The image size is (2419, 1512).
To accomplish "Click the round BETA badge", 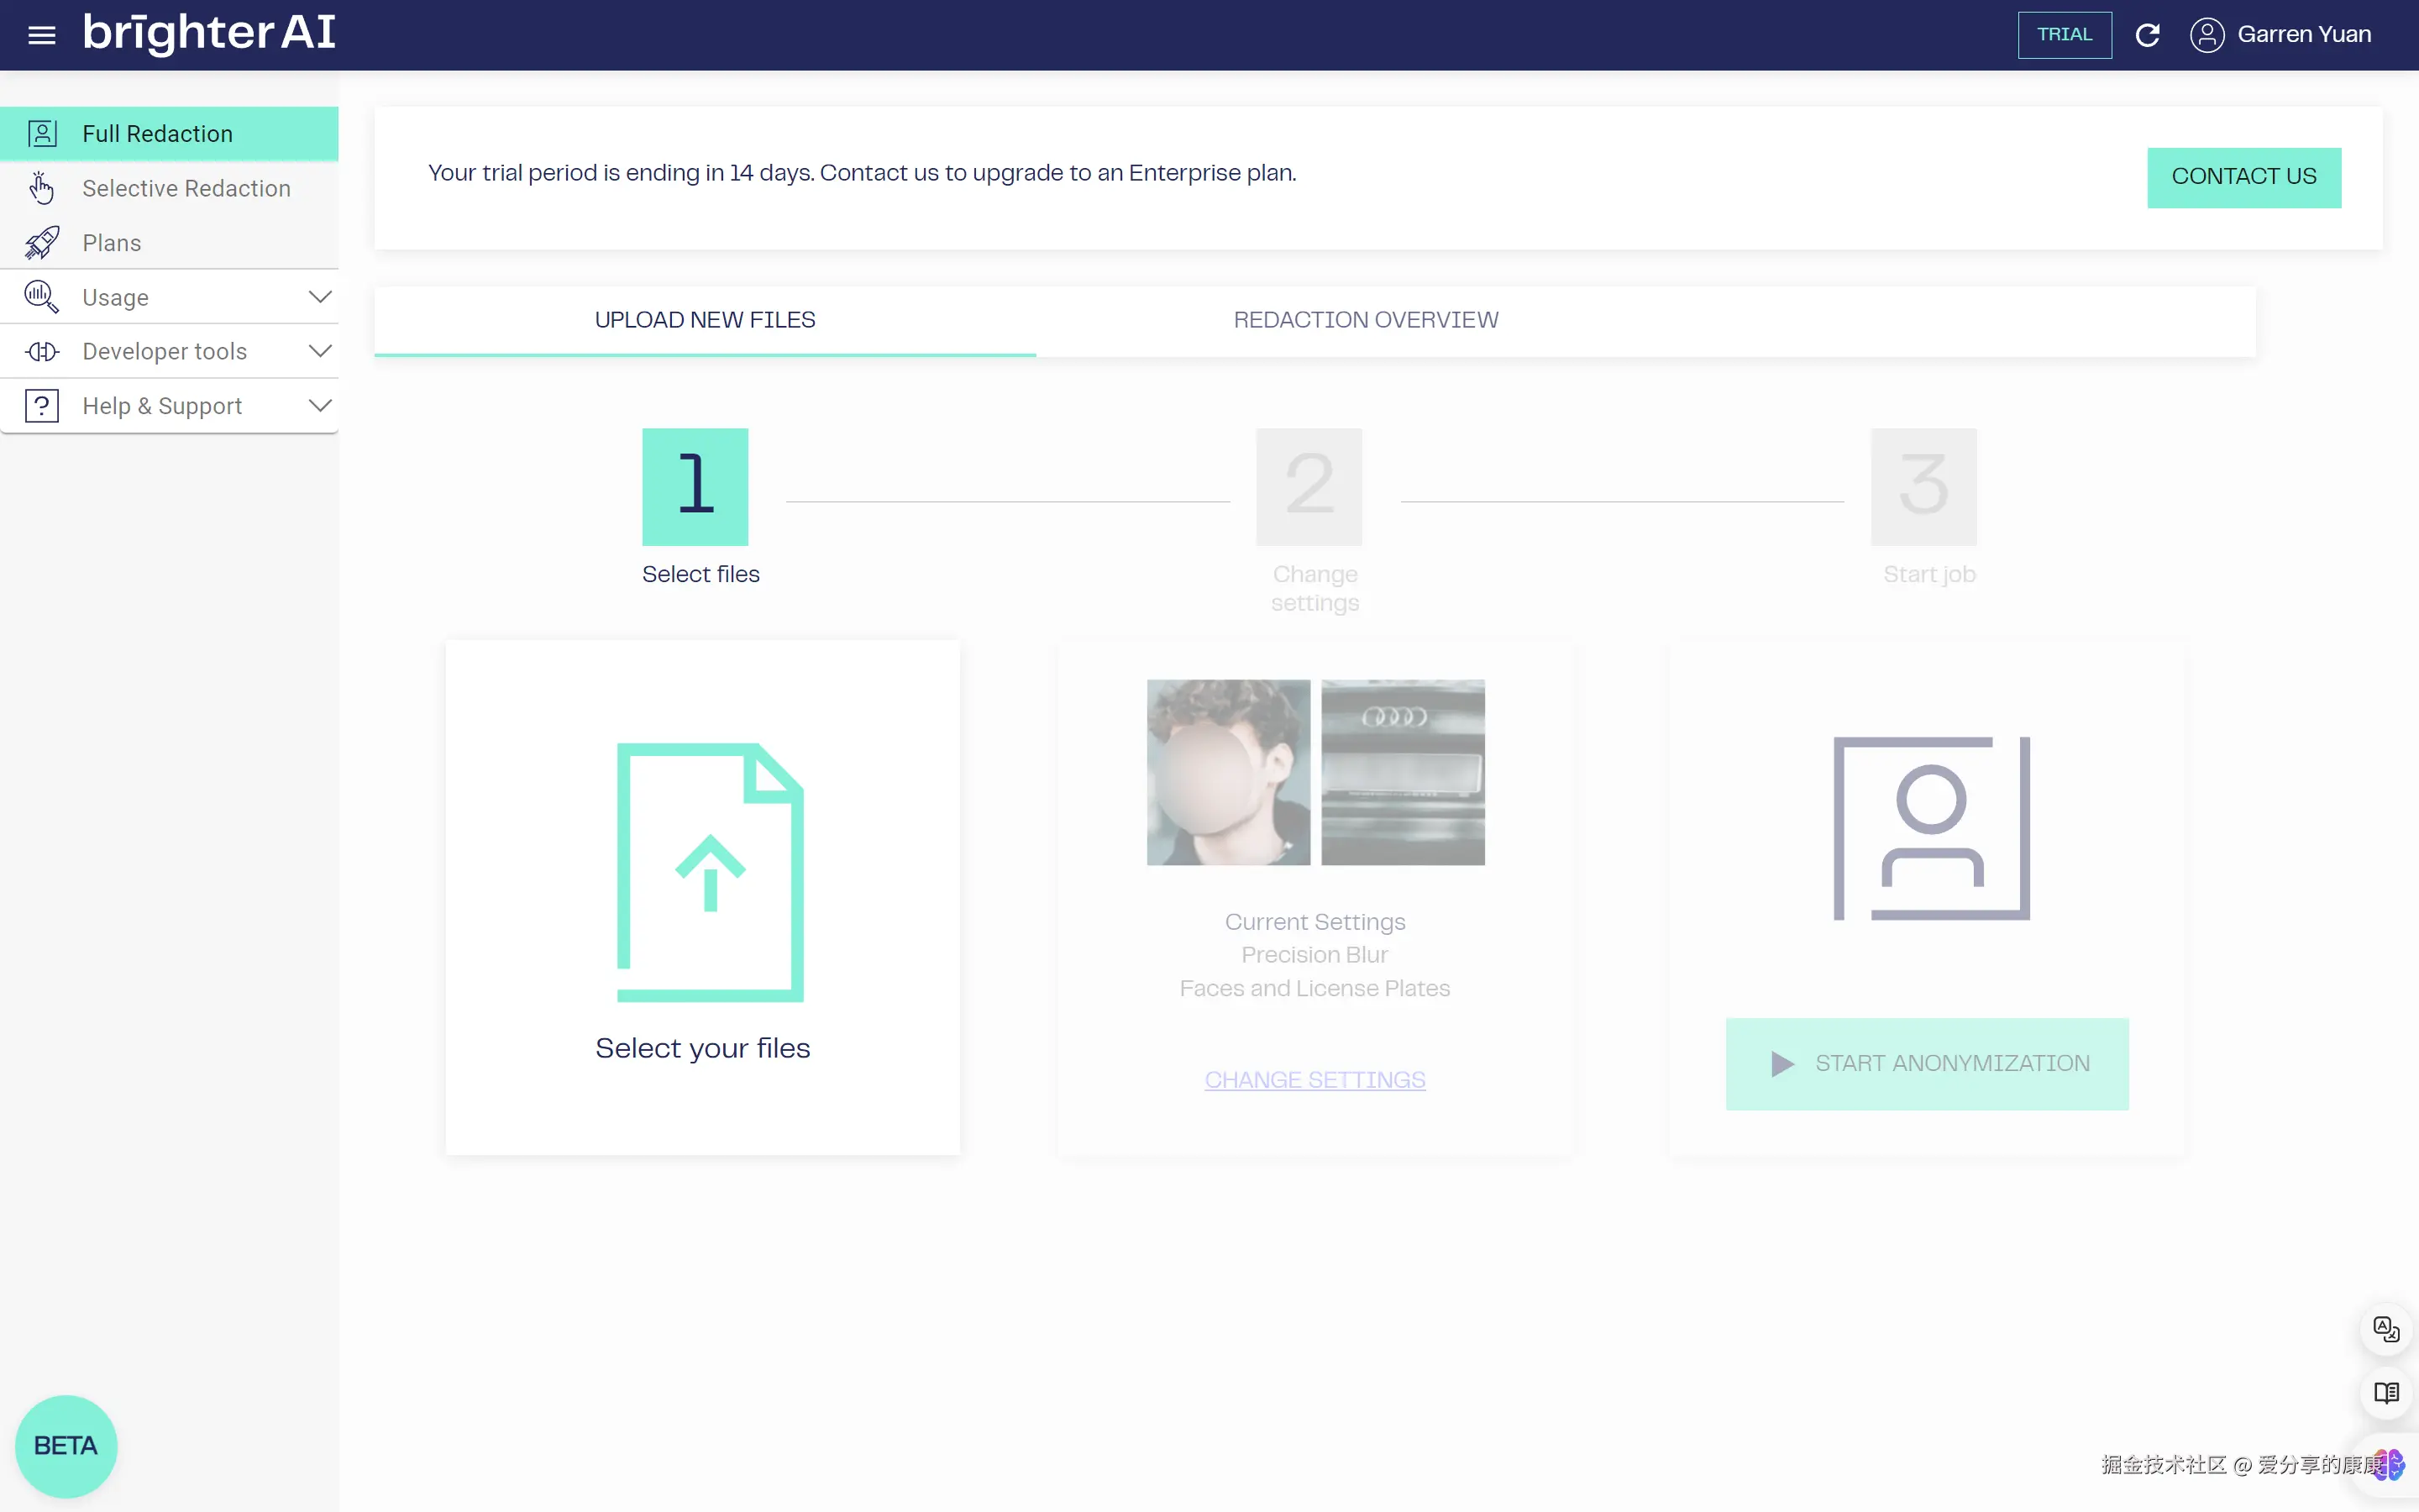I will tap(66, 1445).
